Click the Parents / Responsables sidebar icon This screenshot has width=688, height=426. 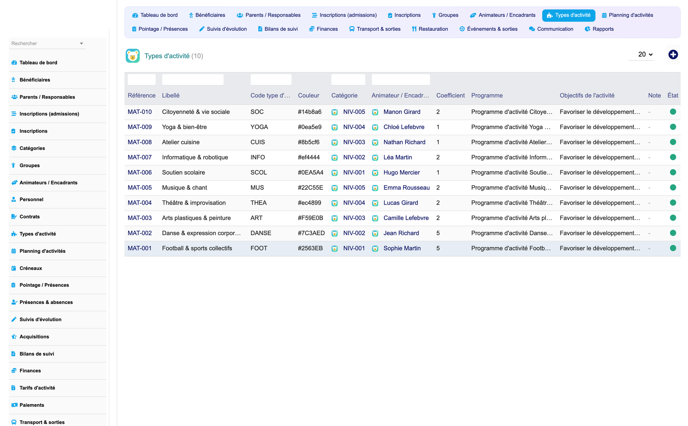14,97
